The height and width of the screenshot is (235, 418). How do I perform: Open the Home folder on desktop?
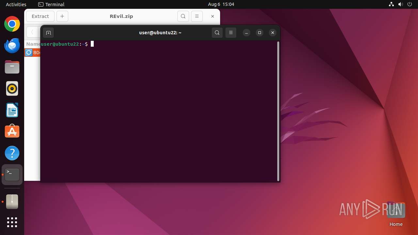pyautogui.click(x=396, y=214)
